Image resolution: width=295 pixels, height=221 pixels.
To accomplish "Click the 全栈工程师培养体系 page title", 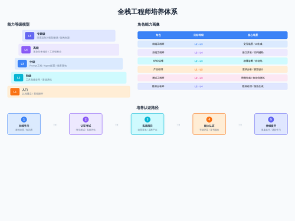I will pyautogui.click(x=147, y=12).
